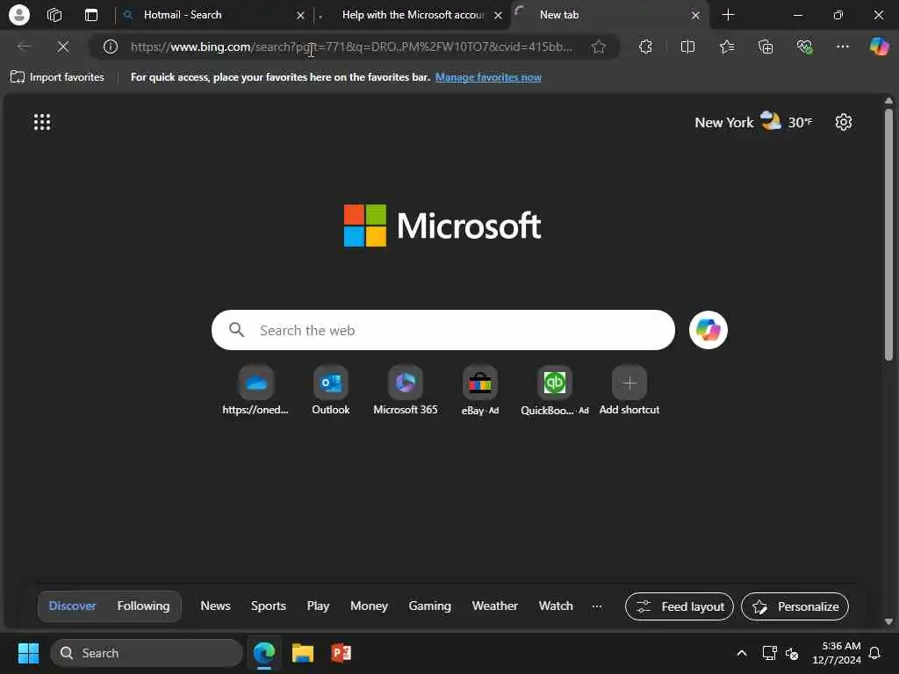Image resolution: width=899 pixels, height=674 pixels.
Task: Open Browser essentials heart icon
Action: point(804,47)
